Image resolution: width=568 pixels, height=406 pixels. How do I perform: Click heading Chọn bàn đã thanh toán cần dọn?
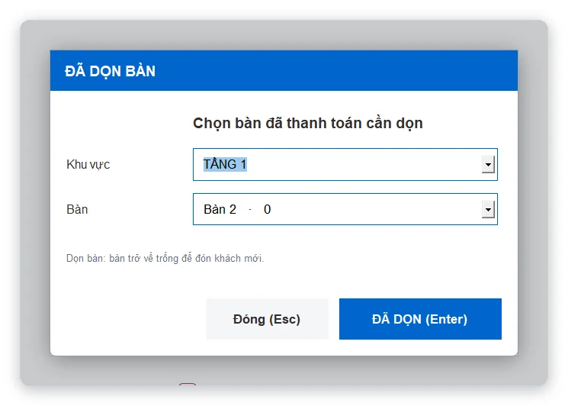[308, 124]
